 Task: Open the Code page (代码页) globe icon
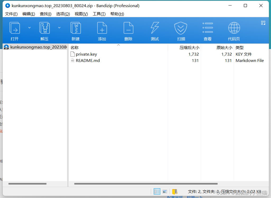click(x=234, y=28)
